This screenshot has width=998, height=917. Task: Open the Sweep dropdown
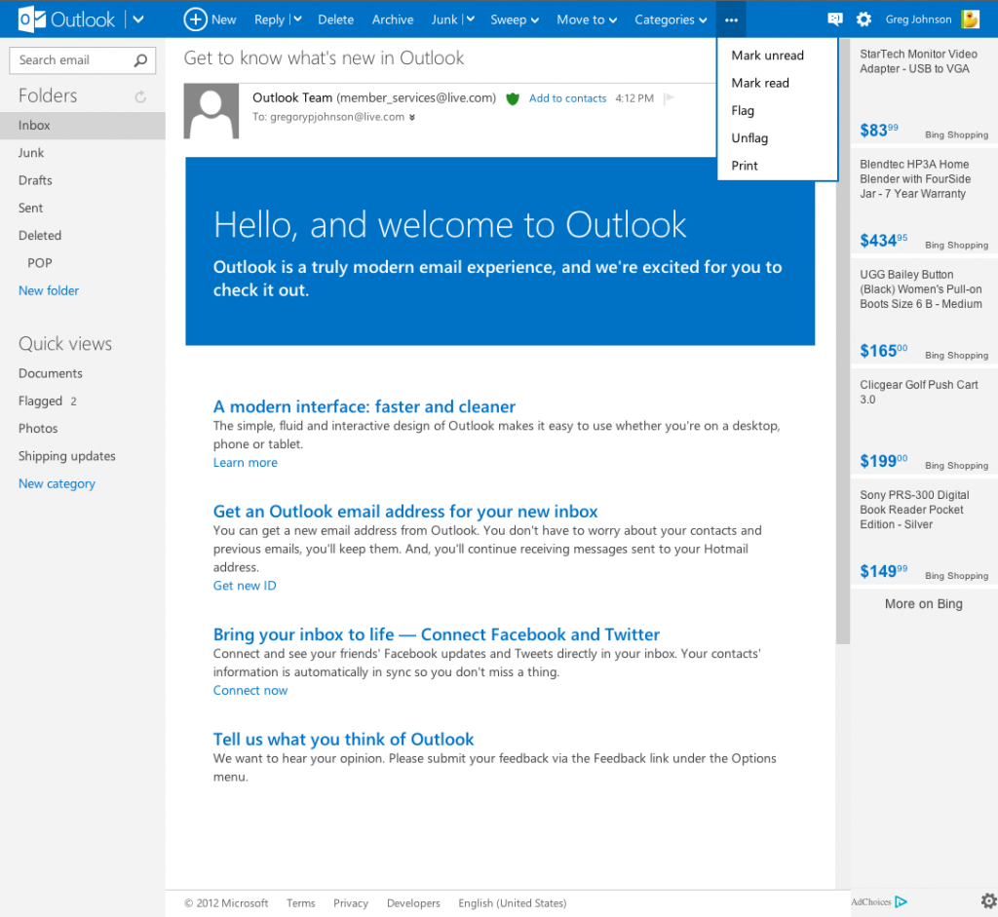[x=514, y=19]
